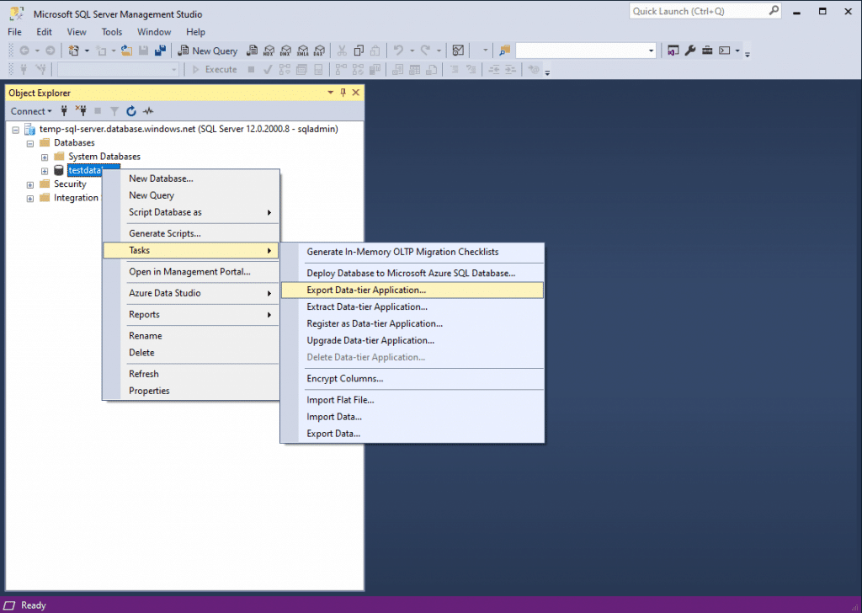Click the Properties wrench icon
Screen dimensions: 862x613
click(690, 51)
